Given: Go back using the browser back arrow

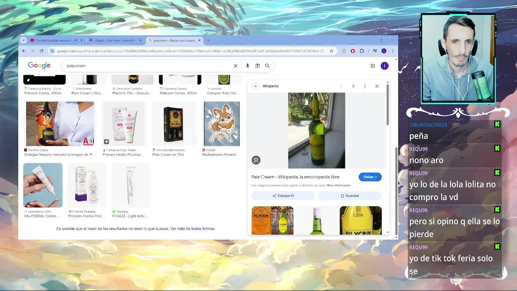Looking at the screenshot, I should pos(24,51).
